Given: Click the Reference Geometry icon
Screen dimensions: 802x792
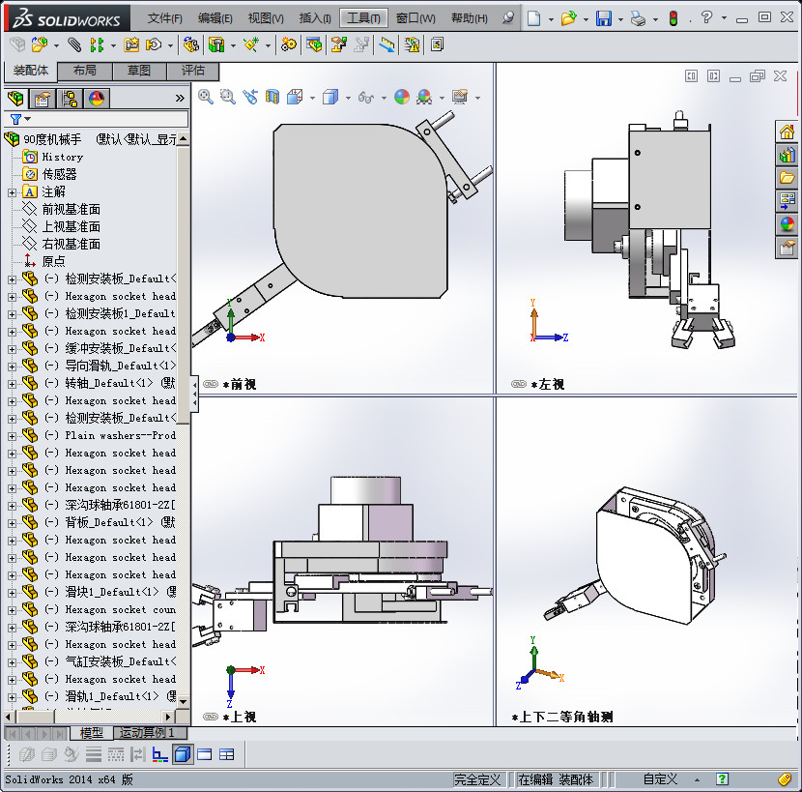Looking at the screenshot, I should coord(250,45).
